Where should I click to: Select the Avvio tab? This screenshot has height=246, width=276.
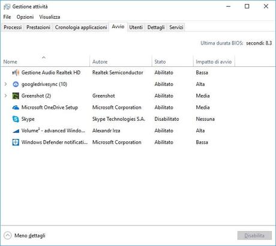(x=118, y=26)
